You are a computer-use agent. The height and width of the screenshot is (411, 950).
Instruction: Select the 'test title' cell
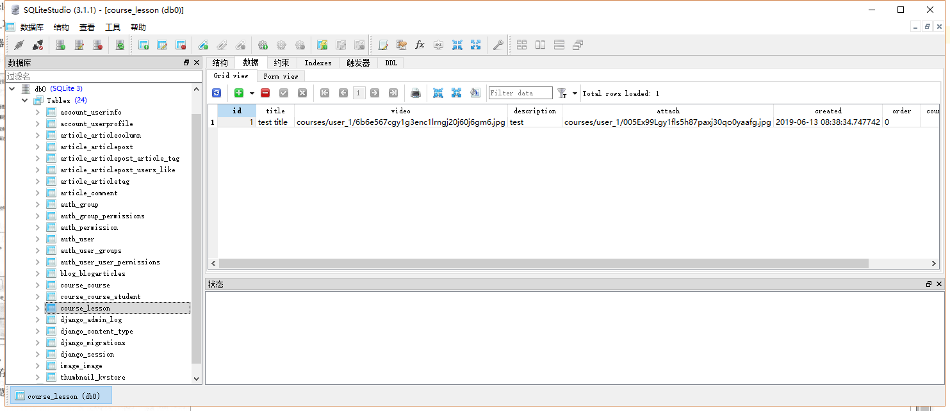pyautogui.click(x=275, y=122)
